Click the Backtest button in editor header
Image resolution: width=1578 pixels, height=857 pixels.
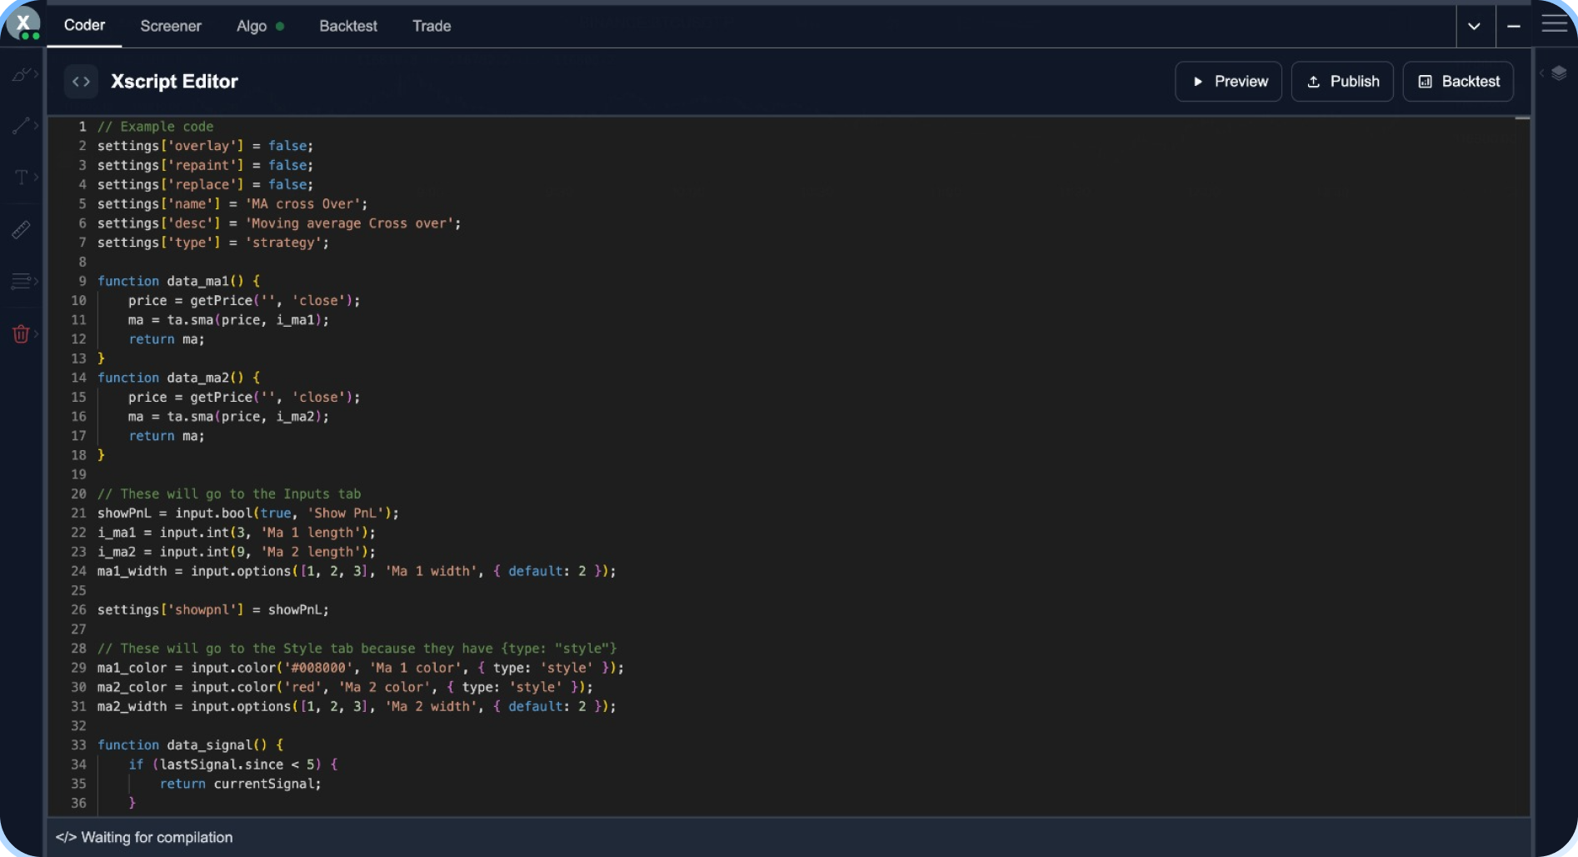click(x=1458, y=82)
